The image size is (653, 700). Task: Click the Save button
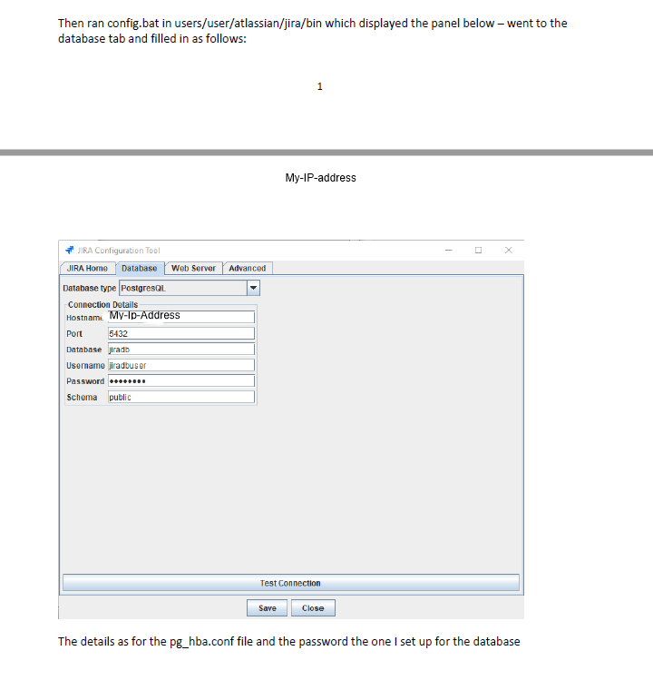coord(268,608)
